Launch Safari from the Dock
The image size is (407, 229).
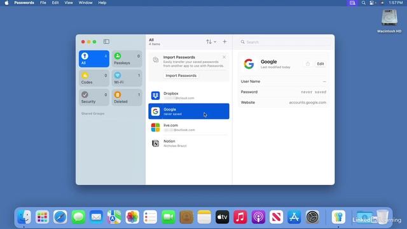(x=60, y=217)
